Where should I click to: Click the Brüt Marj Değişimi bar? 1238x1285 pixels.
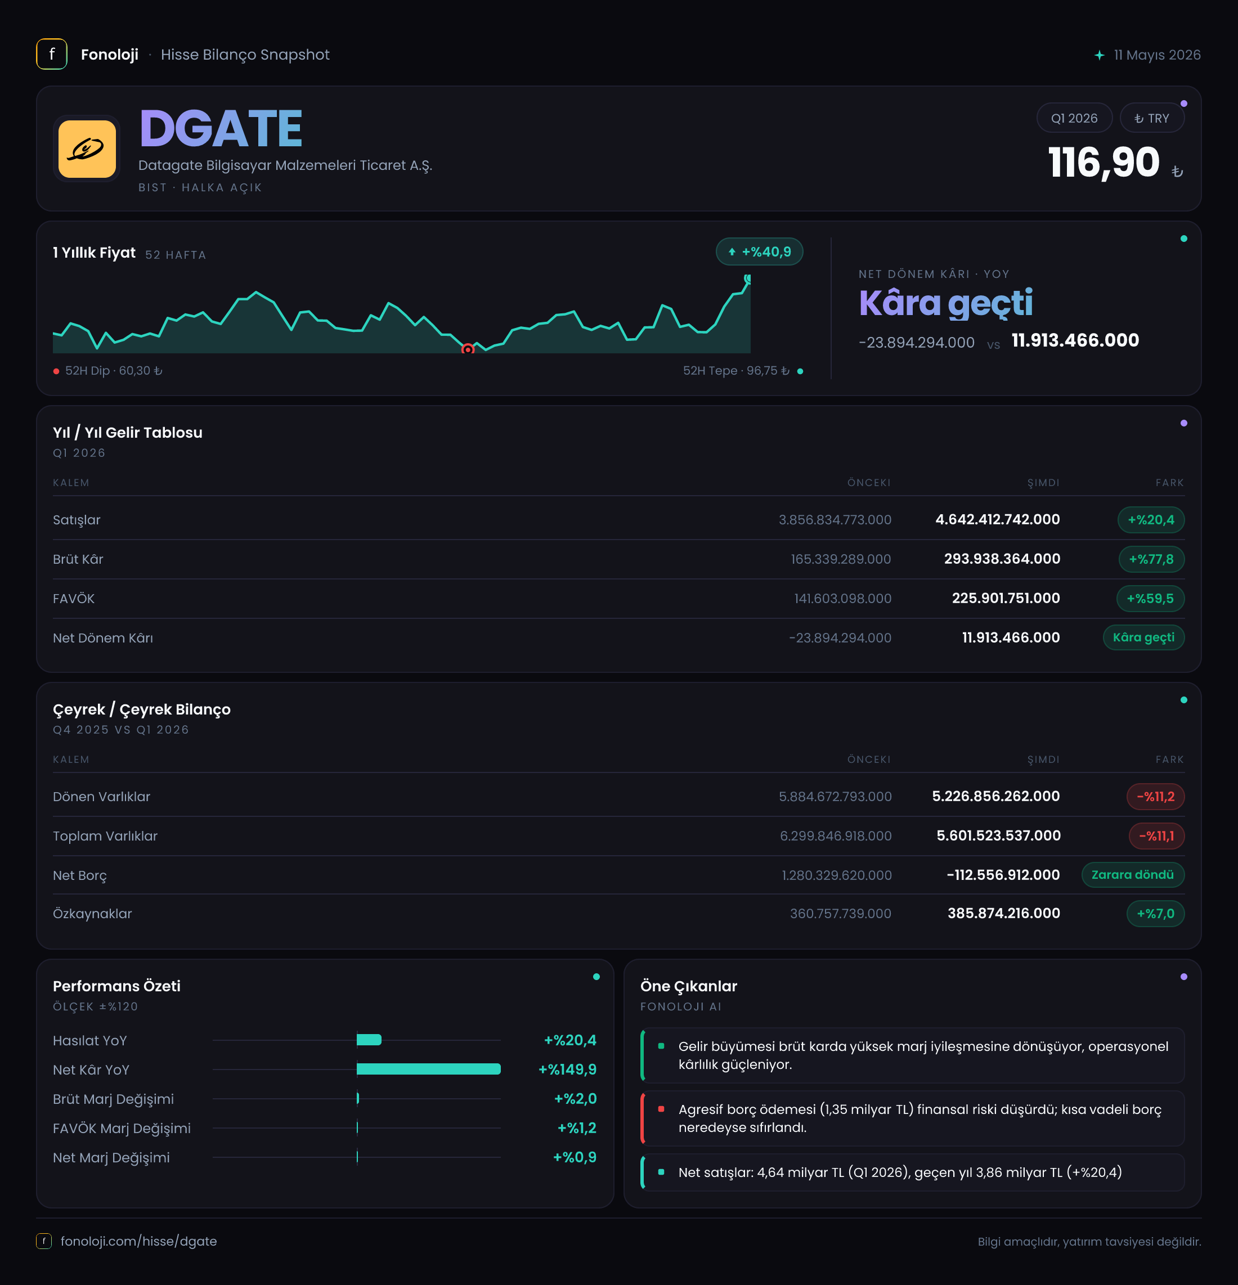click(357, 1098)
